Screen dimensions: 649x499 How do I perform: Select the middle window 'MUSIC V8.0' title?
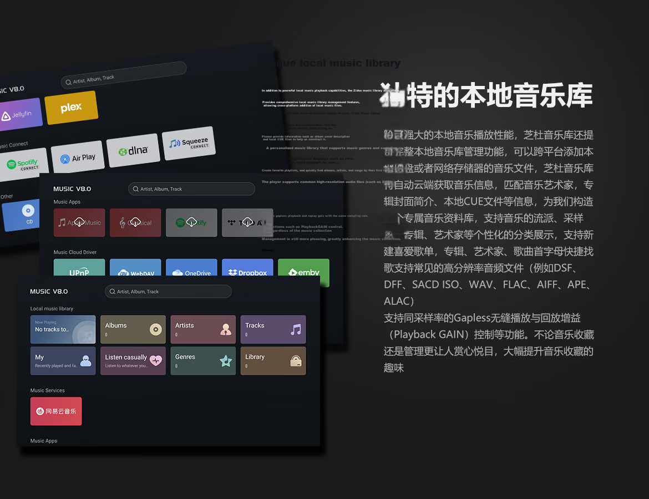72,189
